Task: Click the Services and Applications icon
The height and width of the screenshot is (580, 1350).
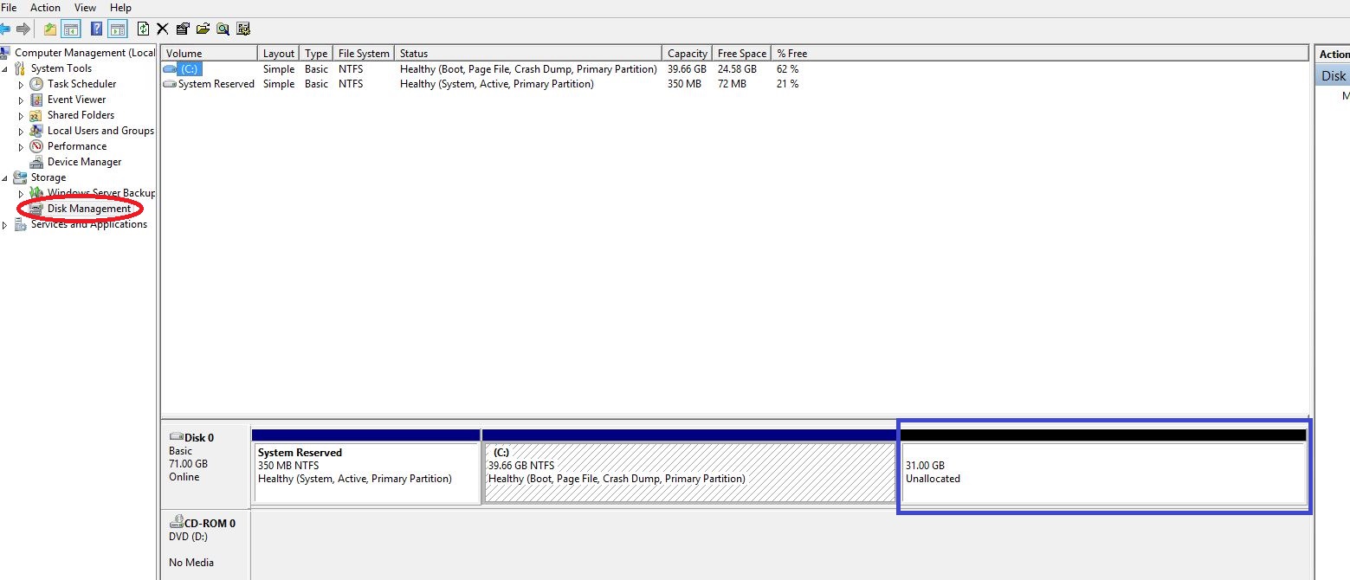Action: coord(20,224)
